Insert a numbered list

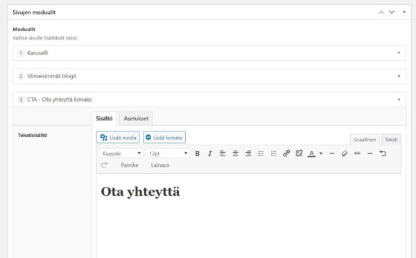pyautogui.click(x=274, y=154)
